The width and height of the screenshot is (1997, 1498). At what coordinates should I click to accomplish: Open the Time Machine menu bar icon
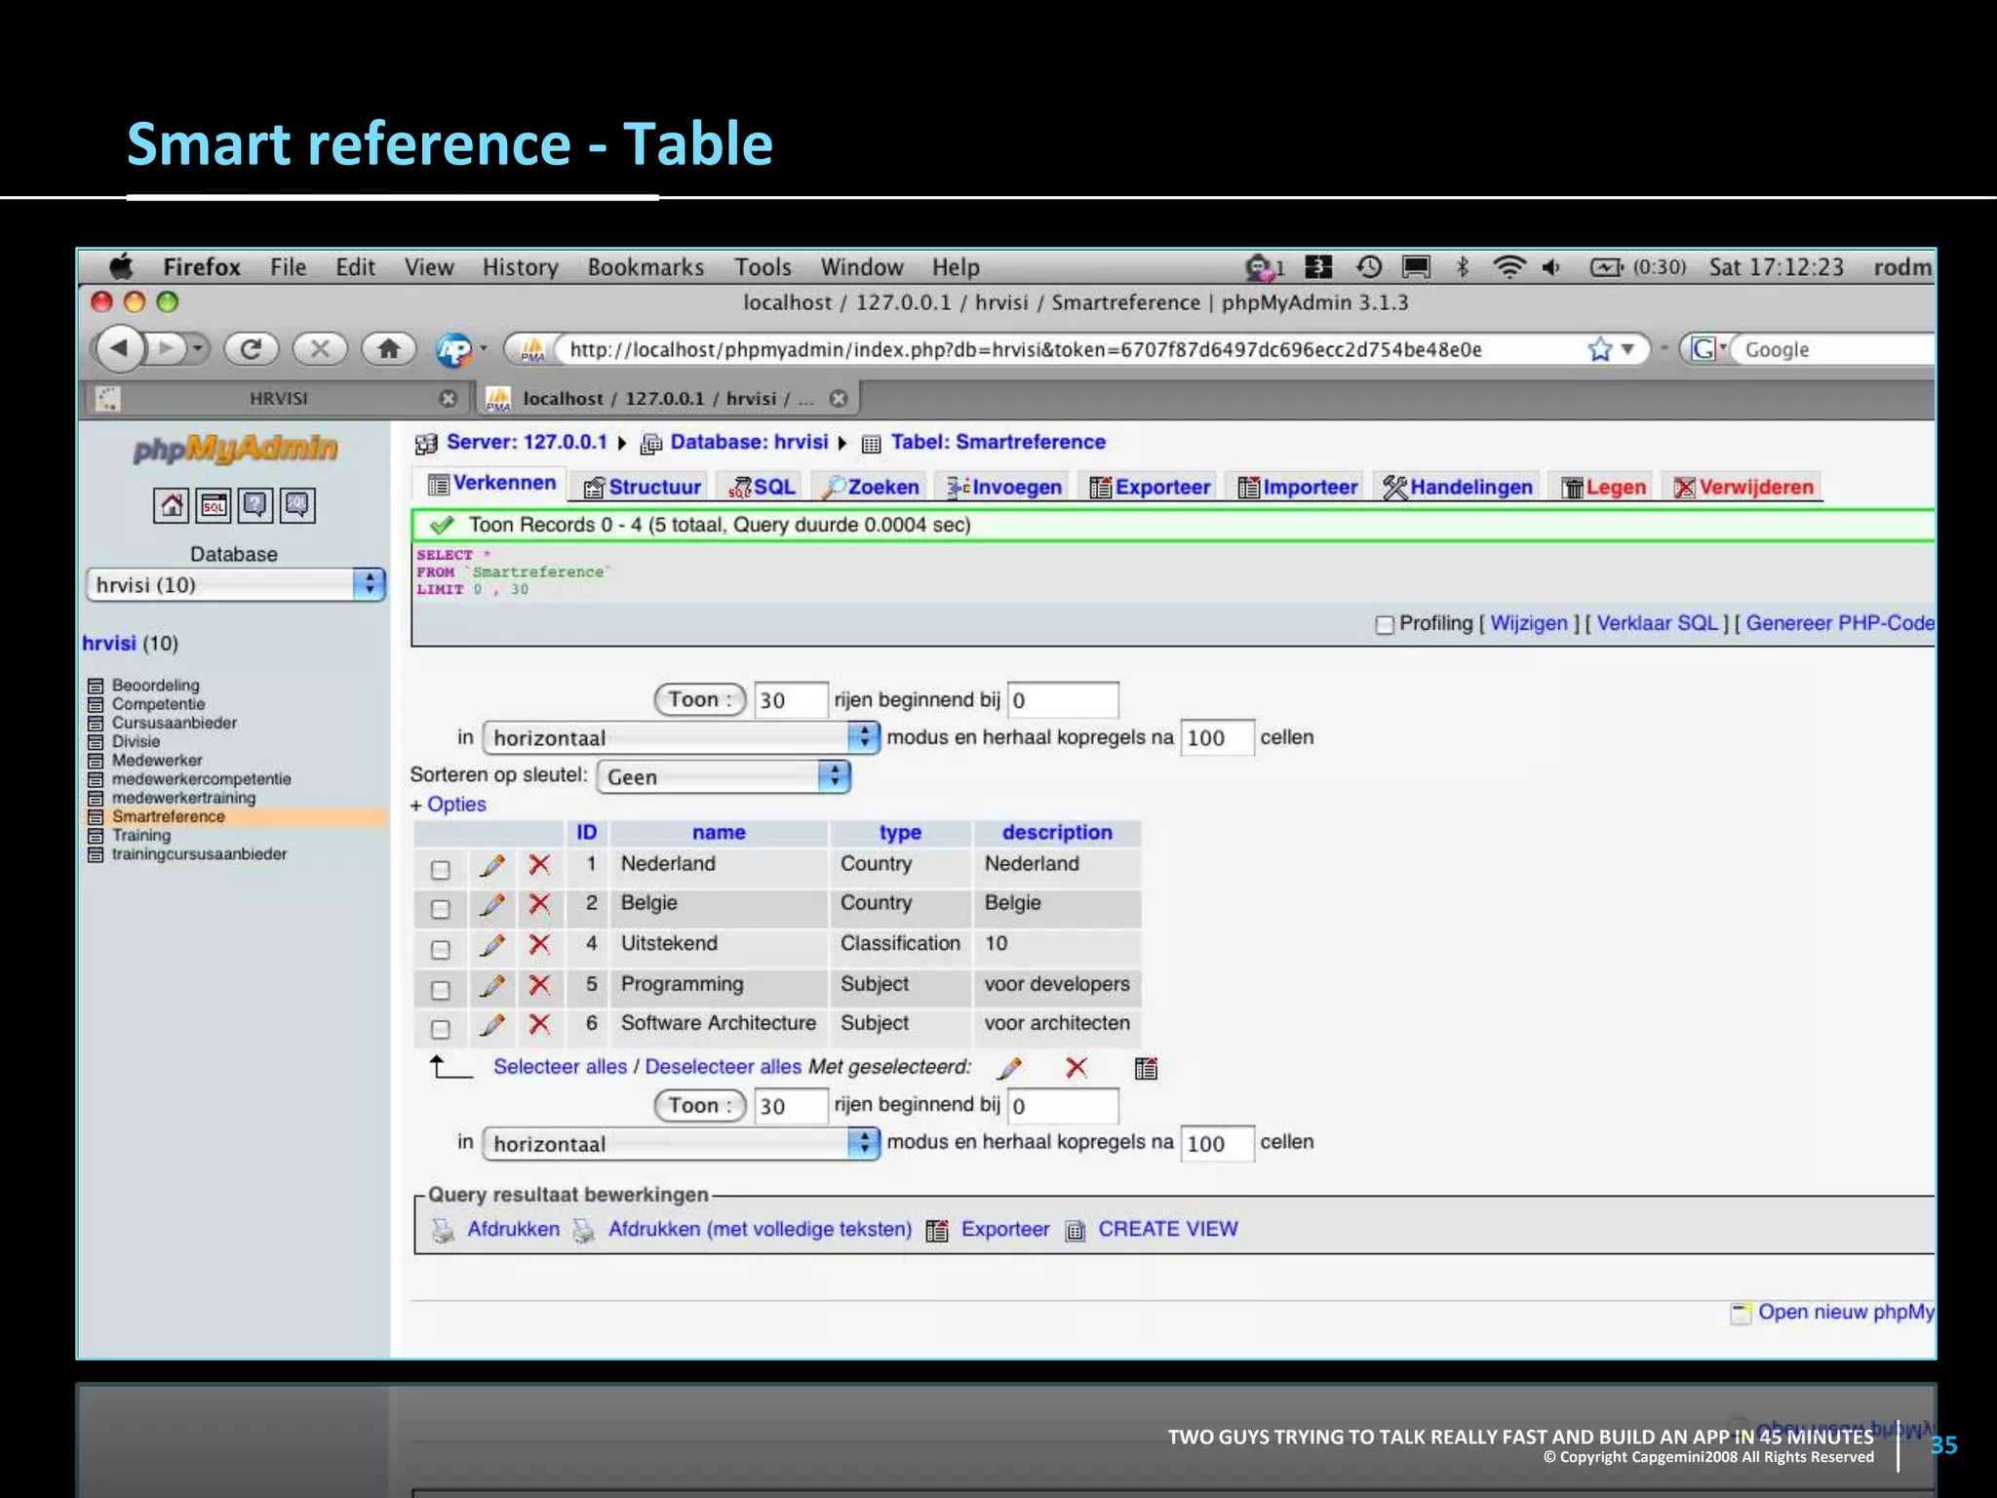tap(1369, 266)
